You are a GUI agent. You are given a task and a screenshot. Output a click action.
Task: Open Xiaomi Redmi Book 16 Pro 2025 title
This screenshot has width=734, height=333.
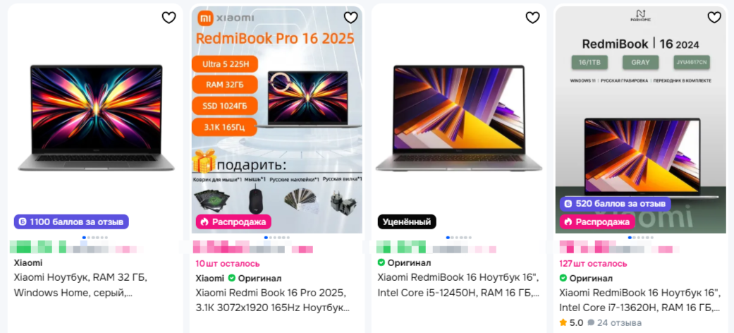273,301
